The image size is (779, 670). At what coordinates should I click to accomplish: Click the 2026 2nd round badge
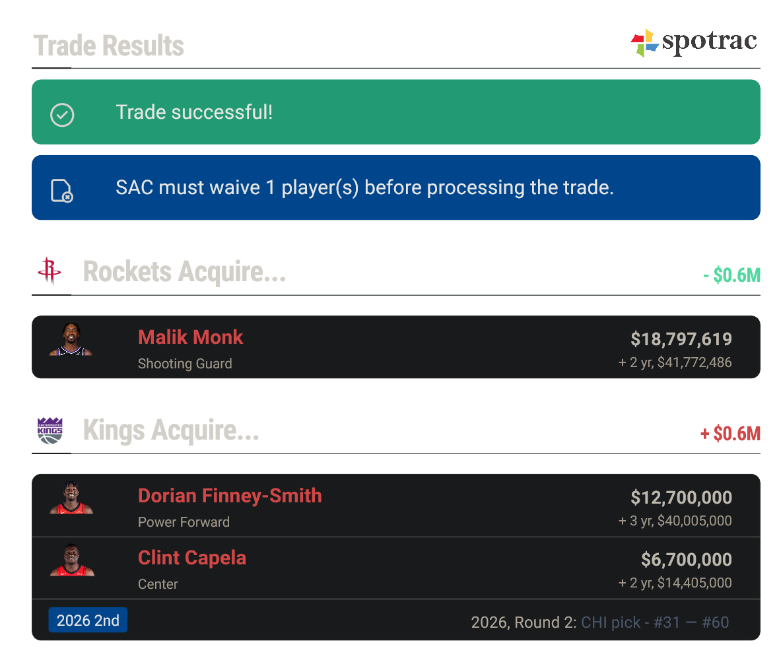pos(88,620)
